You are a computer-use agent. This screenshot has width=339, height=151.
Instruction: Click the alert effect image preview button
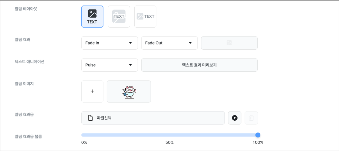[x=229, y=43]
